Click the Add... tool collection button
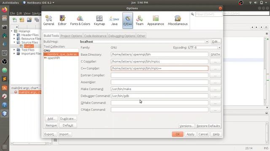Image resolution: width=270 pixels, height=151 pixels. (x=51, y=119)
